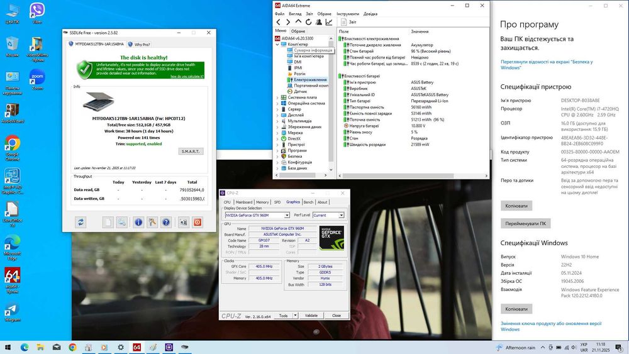Open File Explorer from the taskbar
The image size is (629, 354).
coord(40,347)
